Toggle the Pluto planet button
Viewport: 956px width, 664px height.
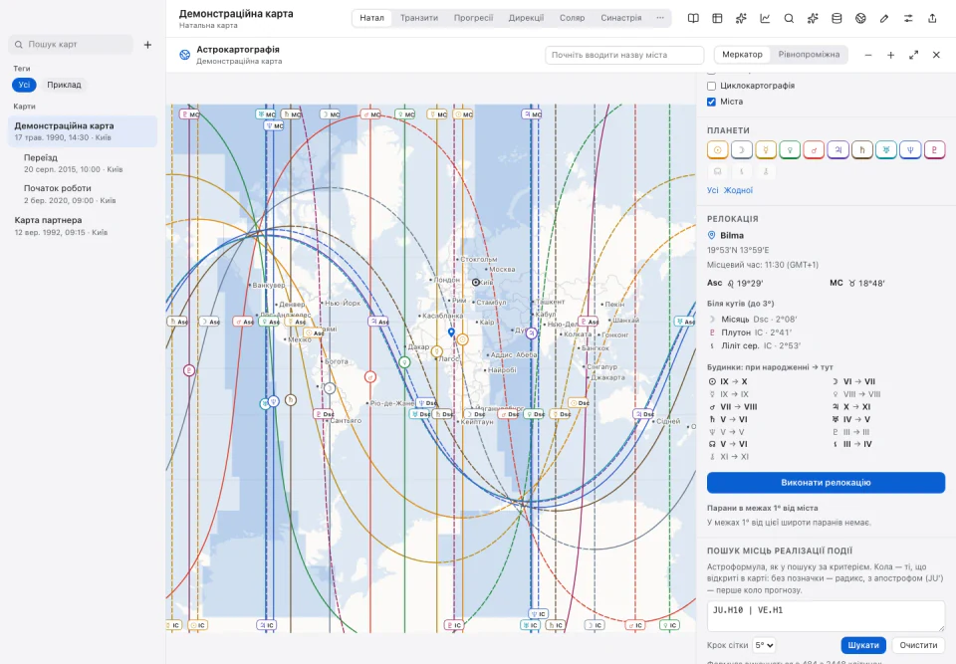935,150
